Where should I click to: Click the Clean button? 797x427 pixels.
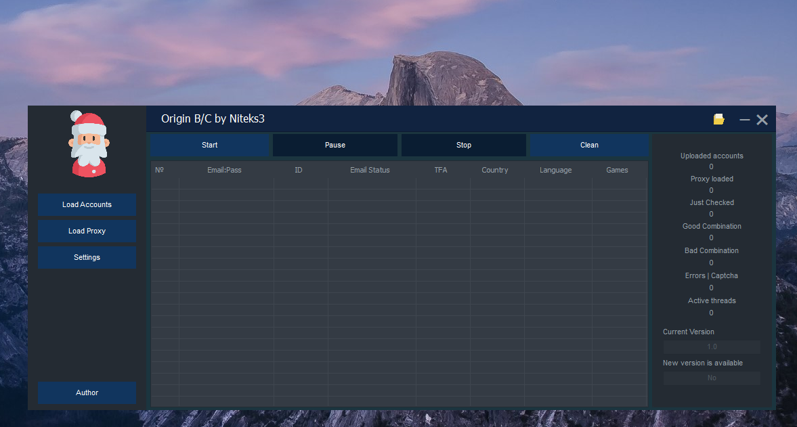(x=588, y=145)
